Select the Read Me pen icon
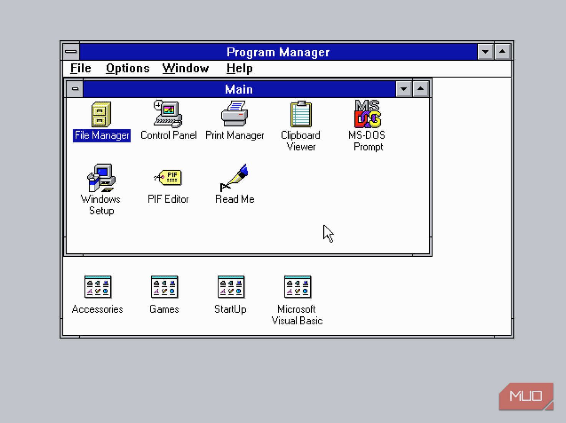Viewport: 566px width, 423px height. coord(234,178)
